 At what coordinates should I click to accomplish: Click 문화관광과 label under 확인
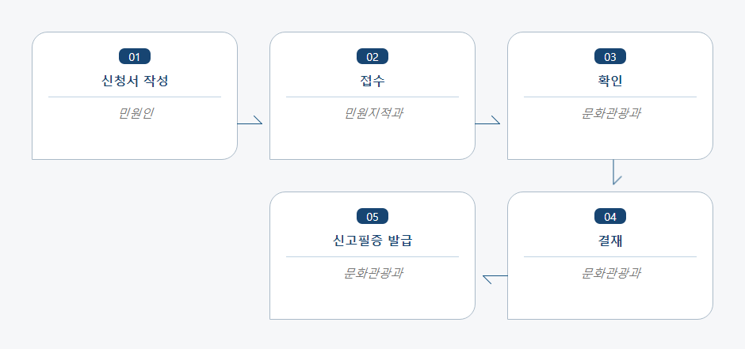(610, 113)
